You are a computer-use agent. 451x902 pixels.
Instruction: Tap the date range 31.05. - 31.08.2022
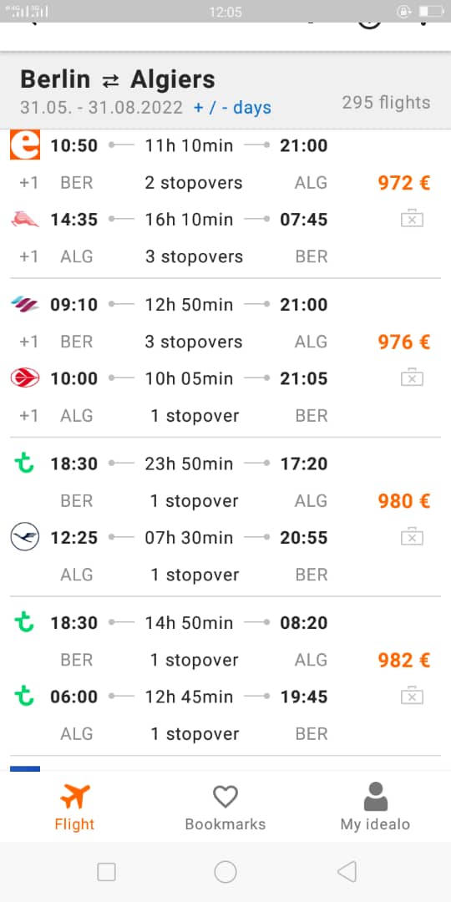pyautogui.click(x=101, y=108)
